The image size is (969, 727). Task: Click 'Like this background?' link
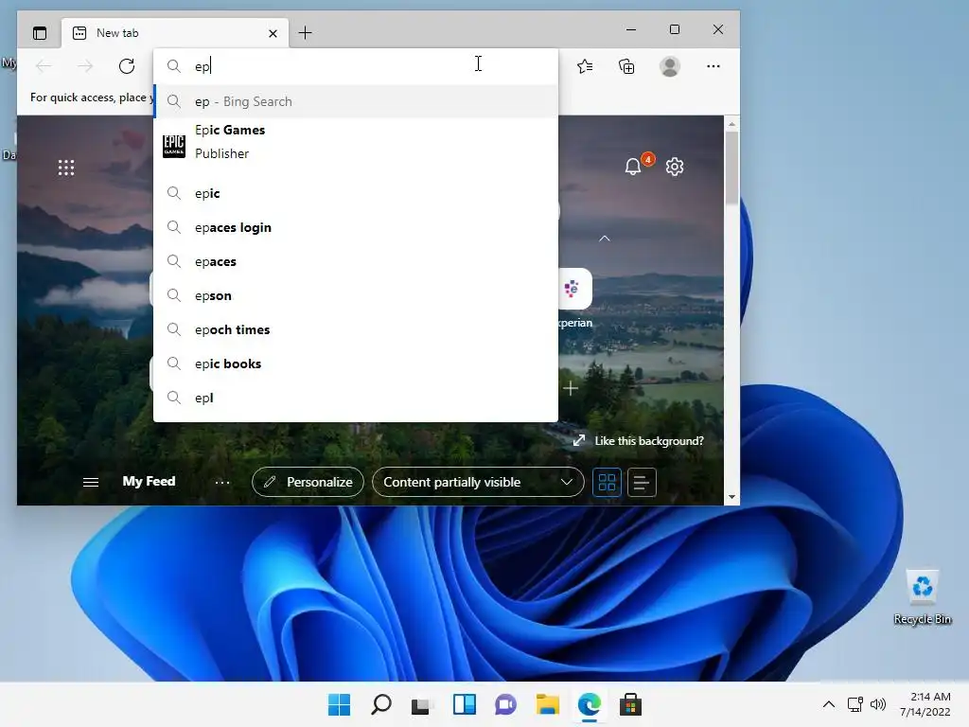(x=649, y=441)
